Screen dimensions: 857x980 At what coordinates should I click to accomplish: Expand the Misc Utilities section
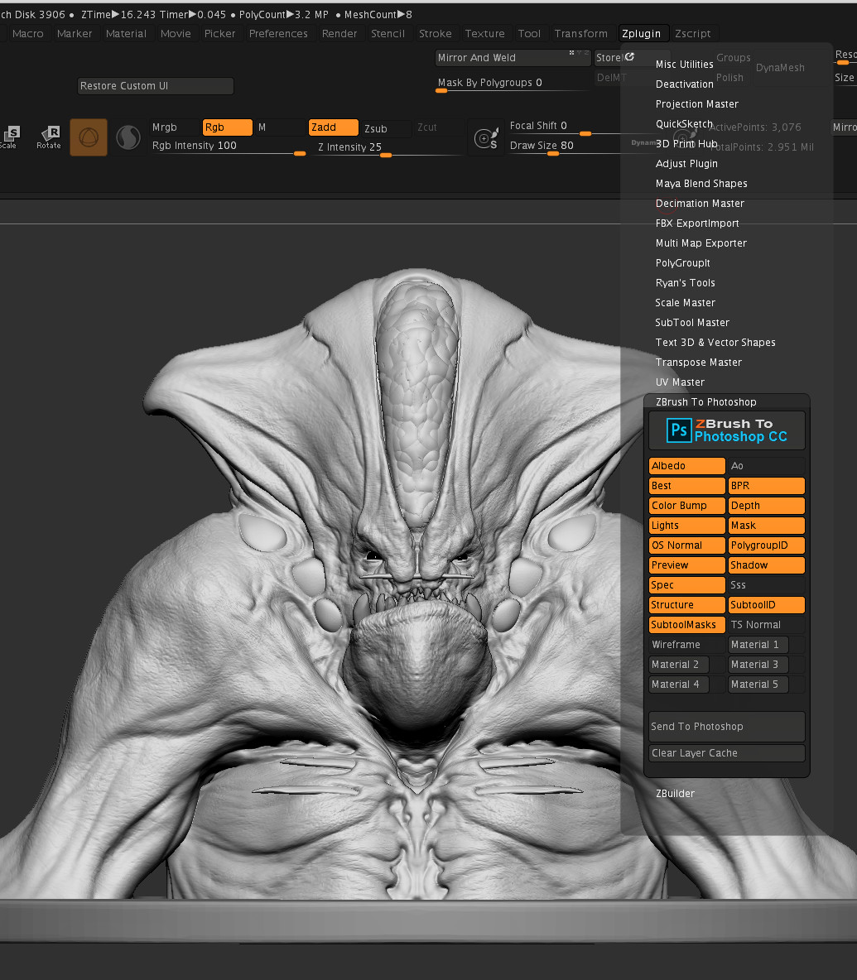684,64
